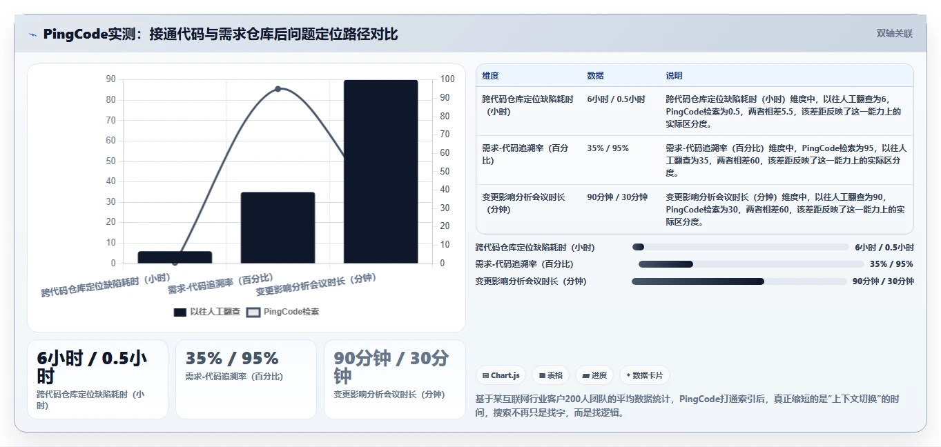The image size is (941, 447).
Task: Click the 维度 table column header
Action: 490,76
